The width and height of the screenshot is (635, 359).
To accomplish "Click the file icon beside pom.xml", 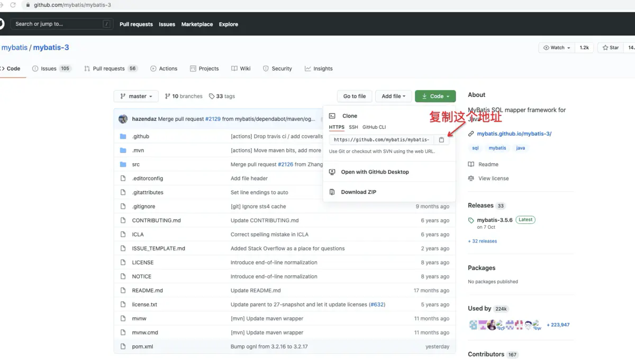I will 123,347.
